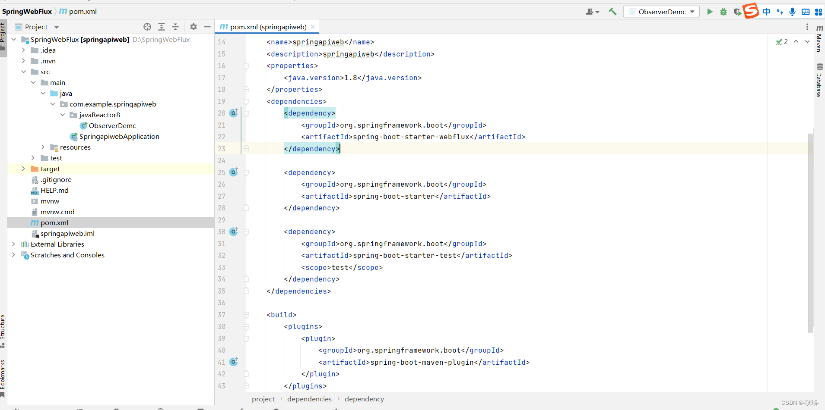This screenshot has height=410, width=825.
Task: Click 'project' breadcrumb at editor bottom
Action: [x=263, y=399]
